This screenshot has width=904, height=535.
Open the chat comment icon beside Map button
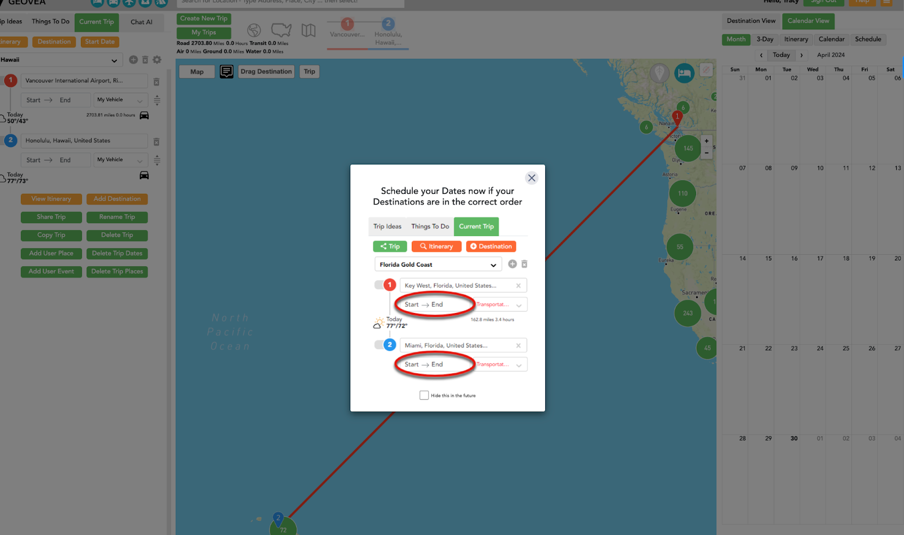[227, 71]
